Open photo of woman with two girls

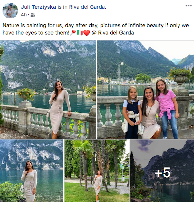tap(145, 89)
